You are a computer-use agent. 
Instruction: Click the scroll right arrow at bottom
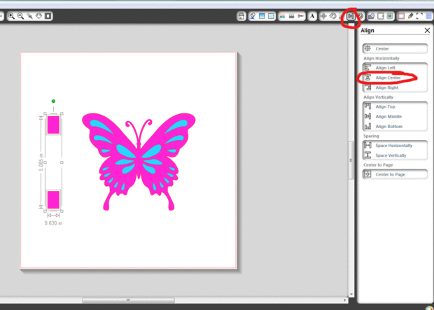345,300
